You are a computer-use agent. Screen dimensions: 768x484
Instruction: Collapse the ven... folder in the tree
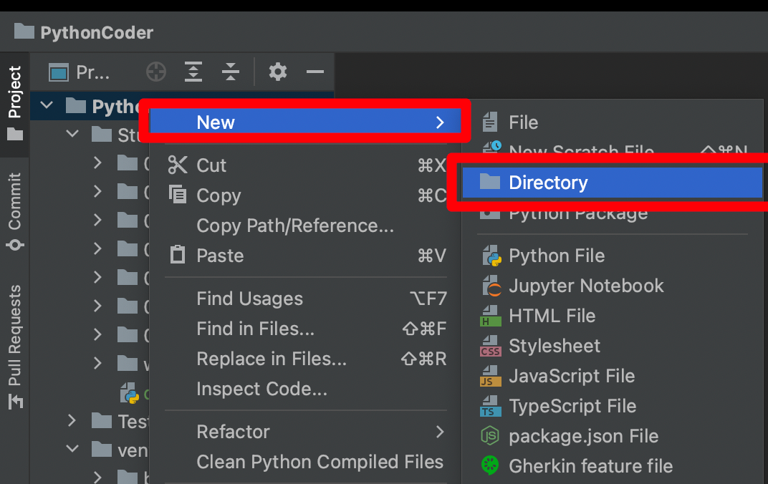72,449
